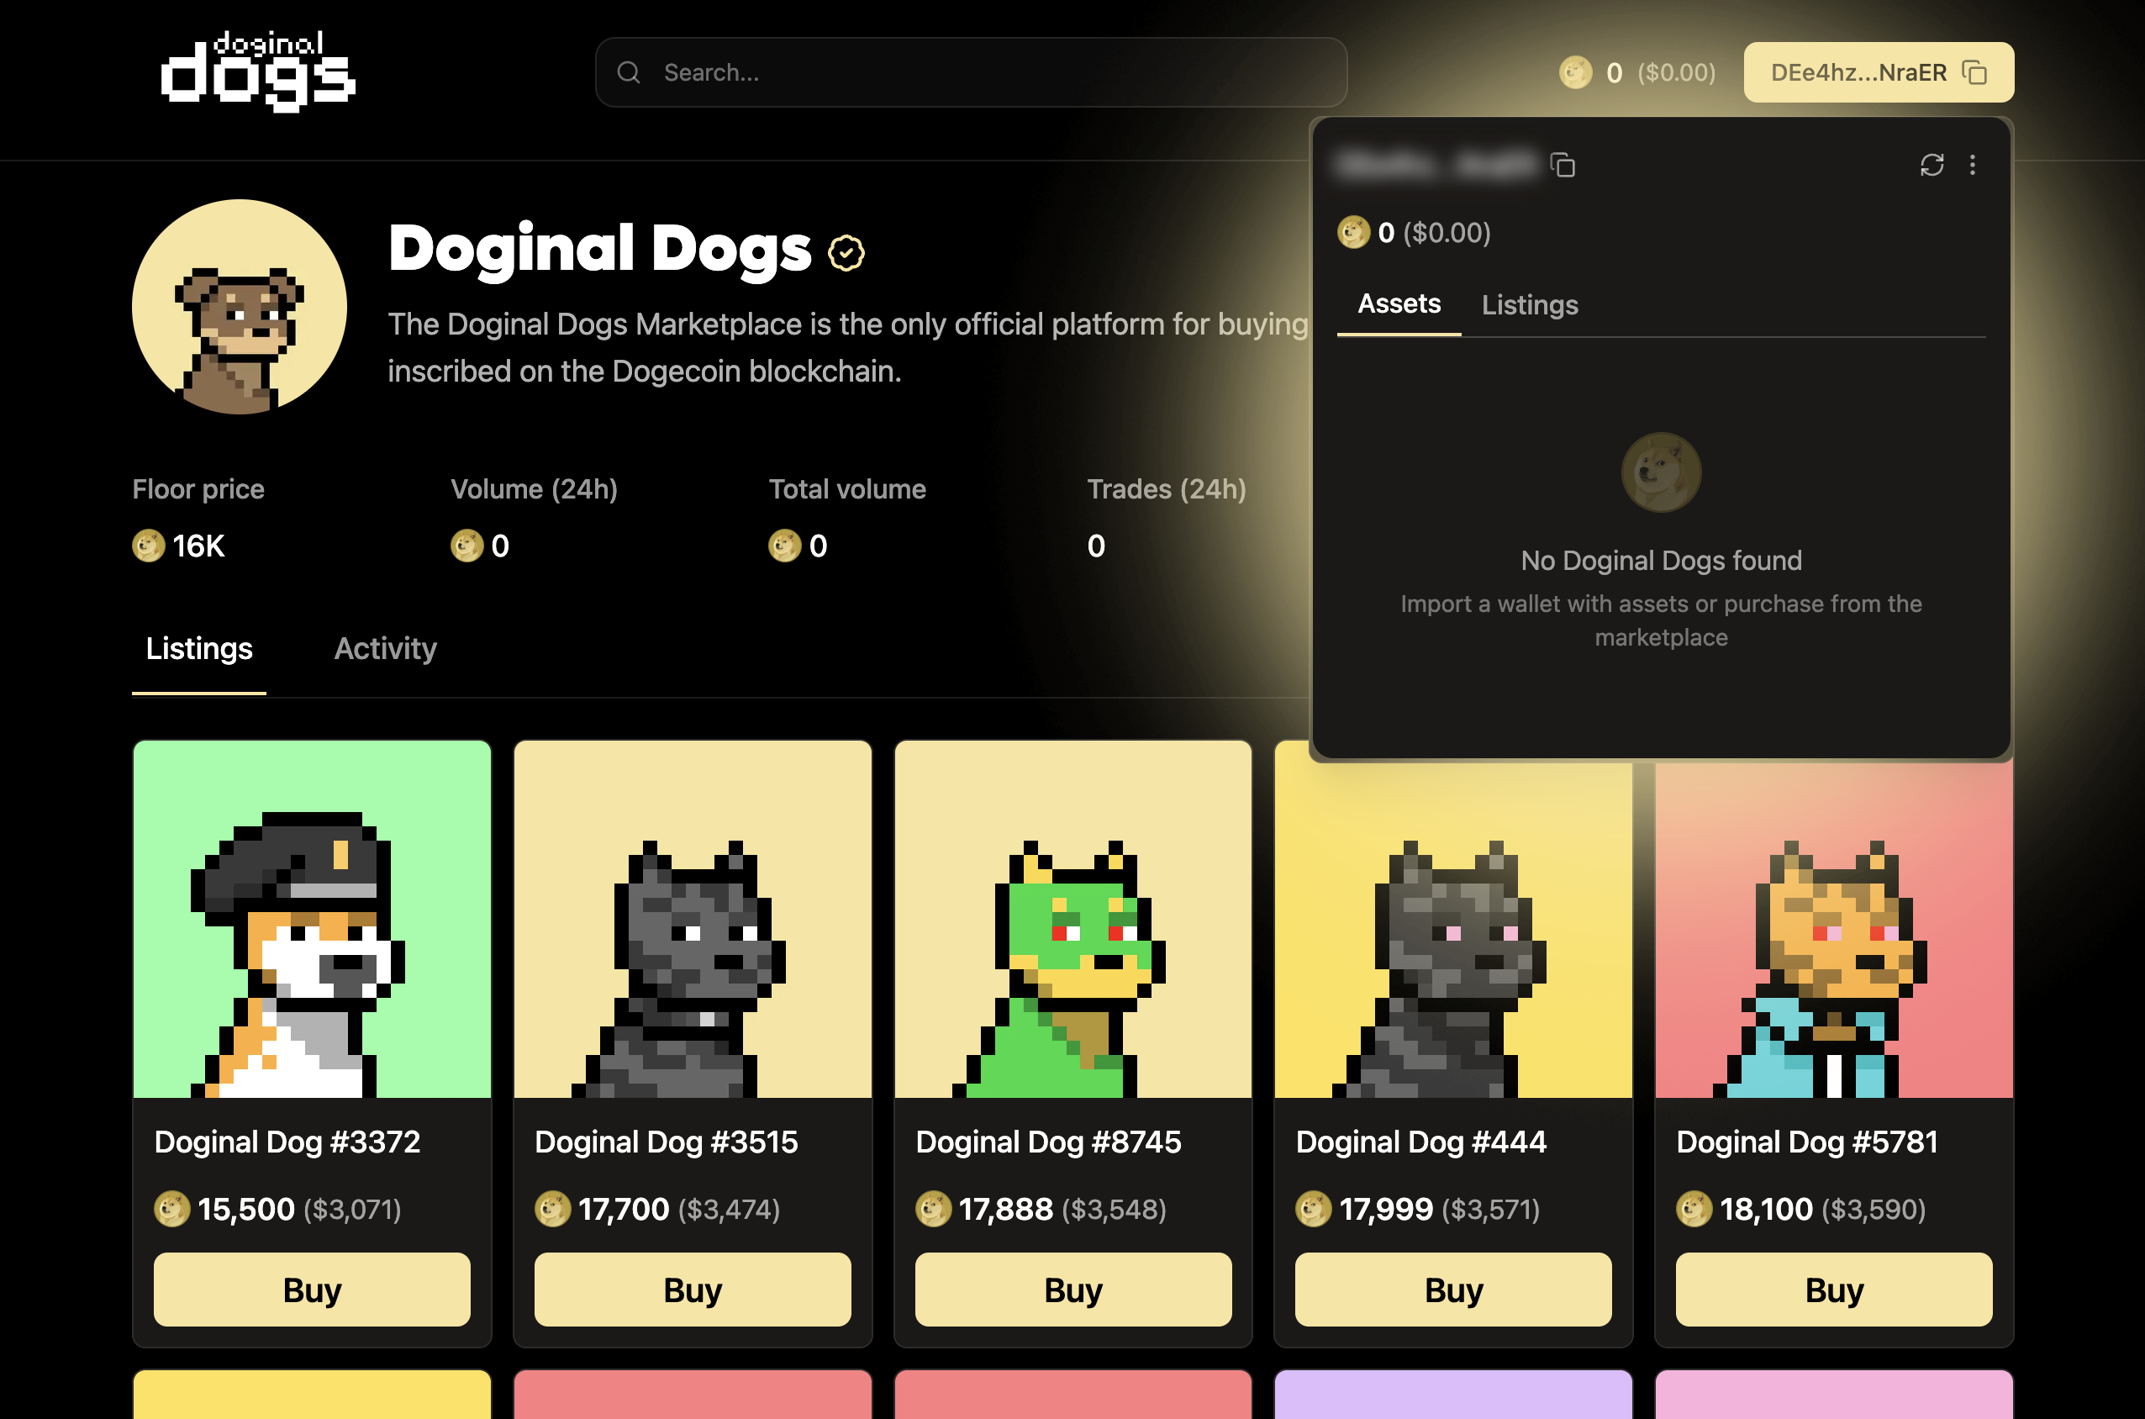This screenshot has width=2145, height=1419.
Task: Switch to the Activity tab
Action: (x=386, y=648)
